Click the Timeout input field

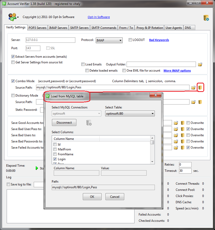[x=185, y=171]
